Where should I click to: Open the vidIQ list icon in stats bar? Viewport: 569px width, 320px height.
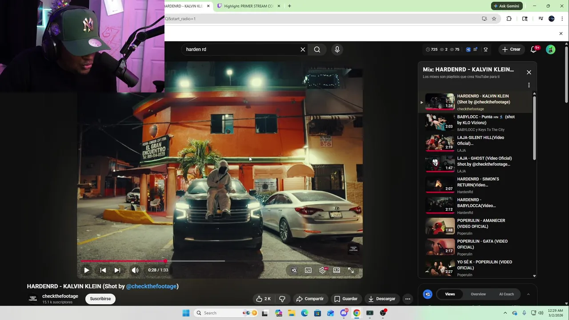[x=475, y=49]
